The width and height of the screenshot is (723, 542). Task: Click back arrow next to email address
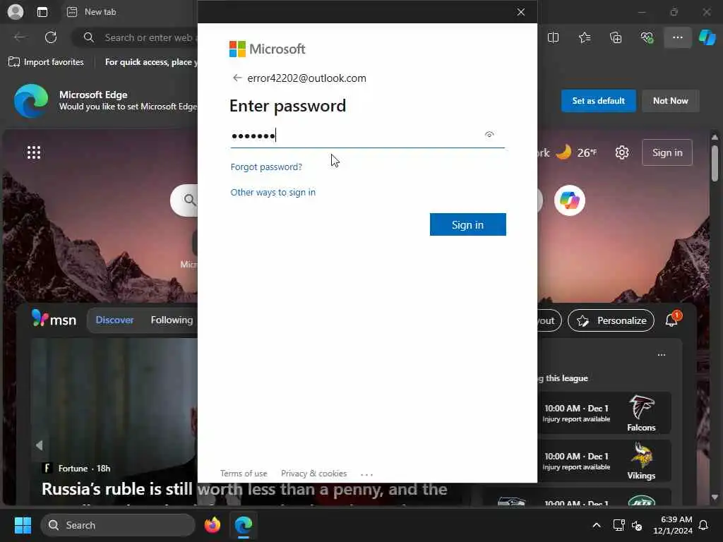[237, 78]
